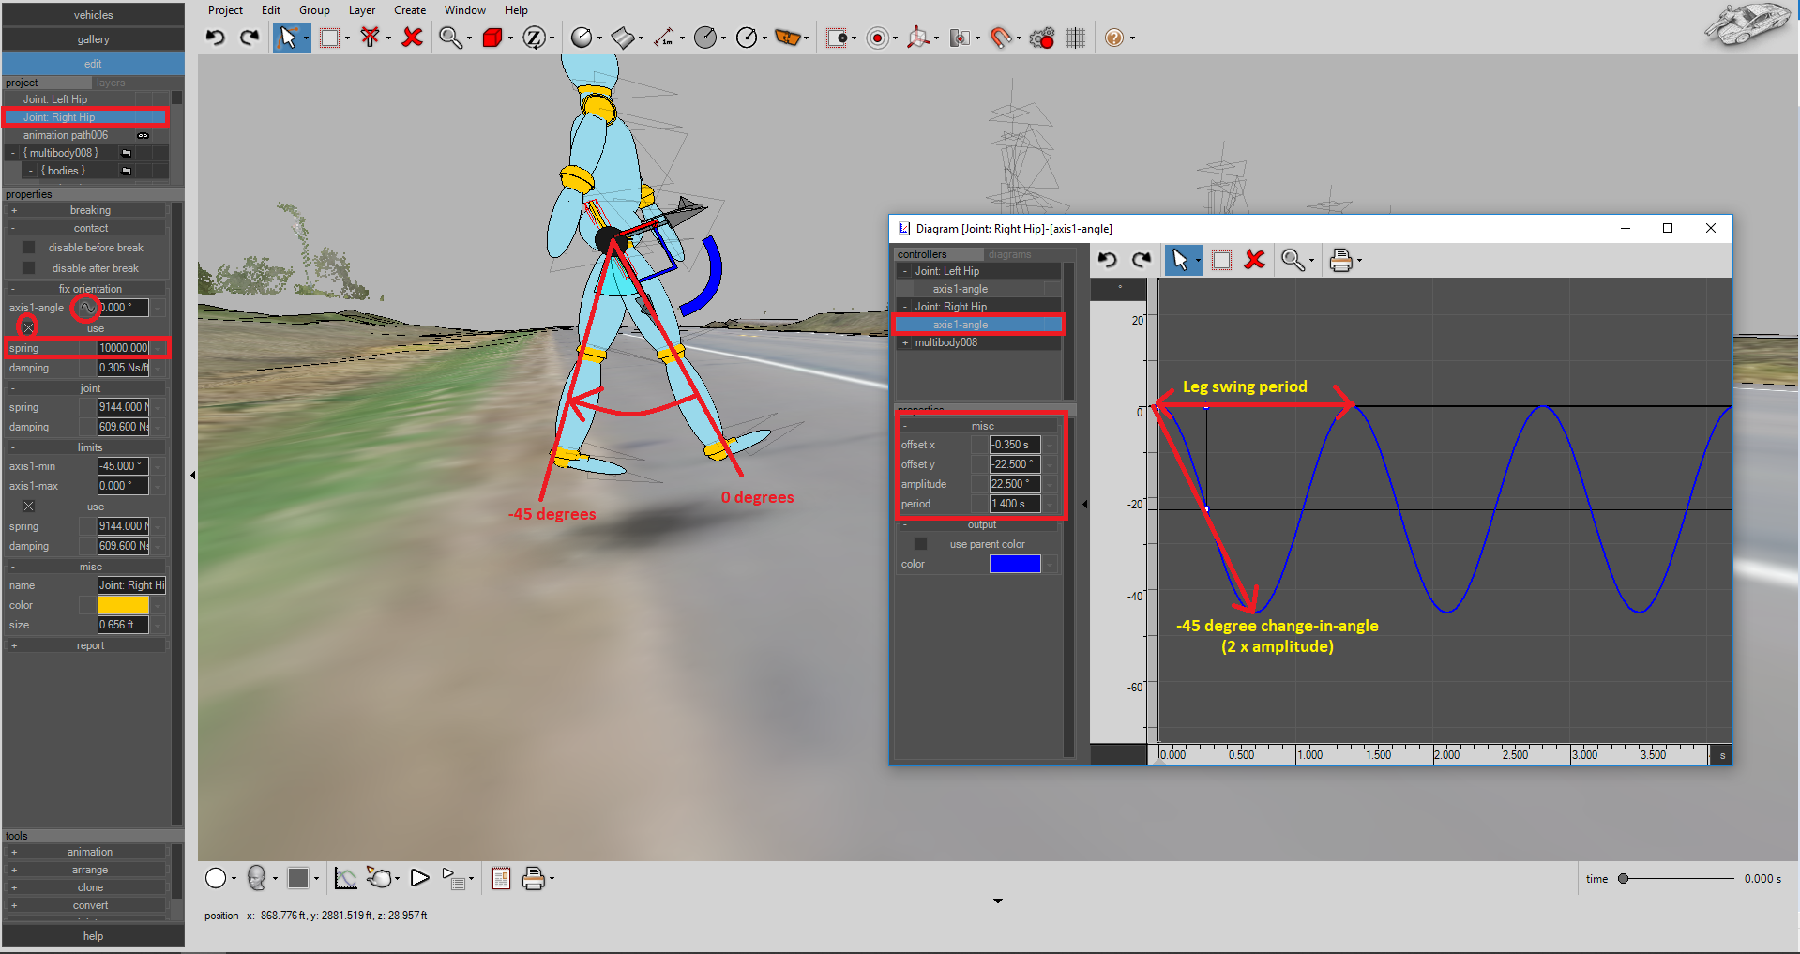
Task: Toggle the flag icon on the multibody008 row
Action: coord(126,153)
